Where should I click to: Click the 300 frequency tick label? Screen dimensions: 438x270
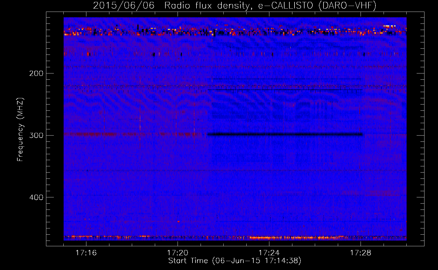pyautogui.click(x=36, y=135)
